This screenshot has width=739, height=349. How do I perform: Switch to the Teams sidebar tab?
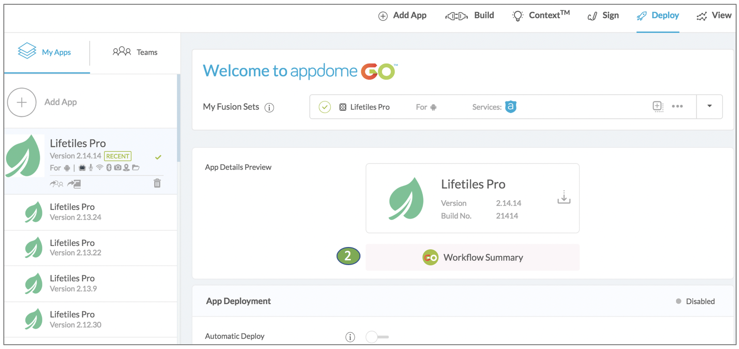(135, 52)
